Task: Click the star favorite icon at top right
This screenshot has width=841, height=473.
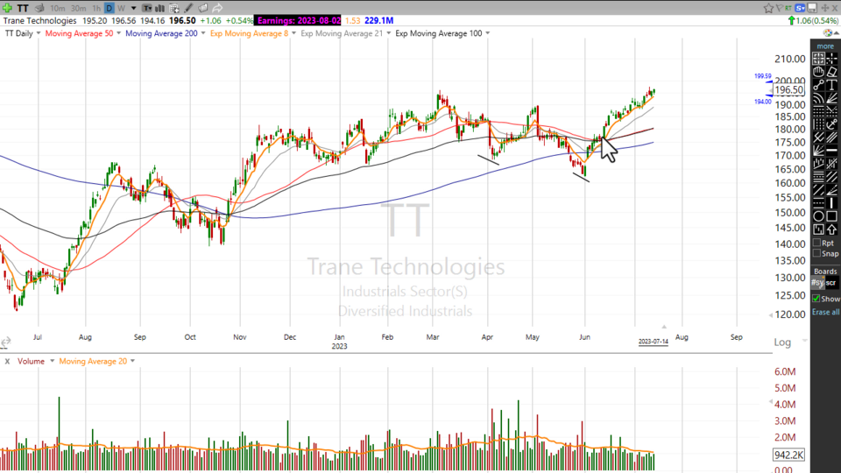Action: [x=768, y=8]
